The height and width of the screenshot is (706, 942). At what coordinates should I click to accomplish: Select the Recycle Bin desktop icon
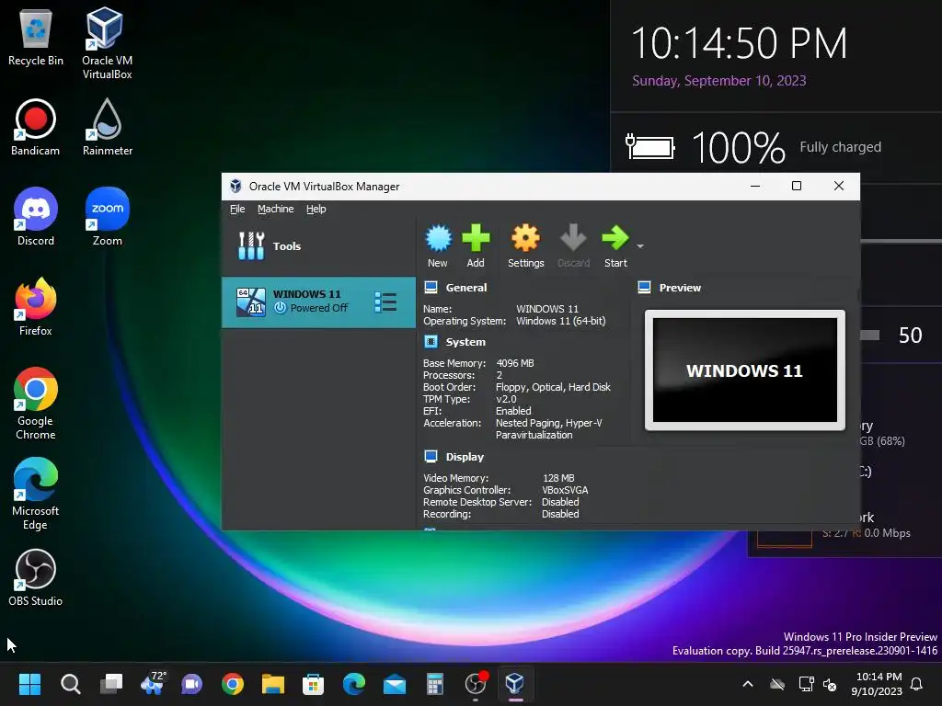click(36, 37)
